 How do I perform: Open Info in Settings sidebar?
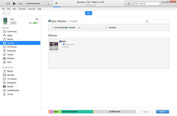[9, 62]
